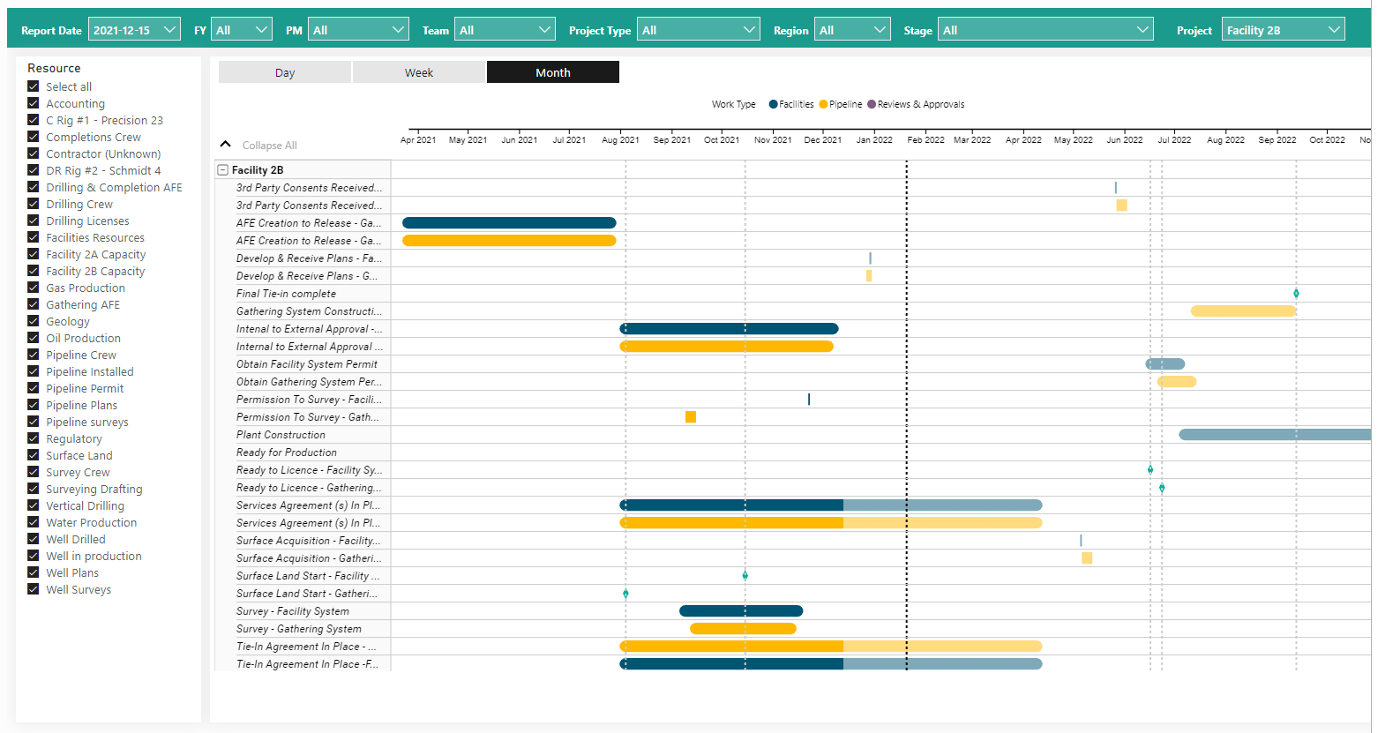Screen dimensions: 1378x733
Task: Select the Survey - Facility System Gantt bar
Action: [741, 611]
